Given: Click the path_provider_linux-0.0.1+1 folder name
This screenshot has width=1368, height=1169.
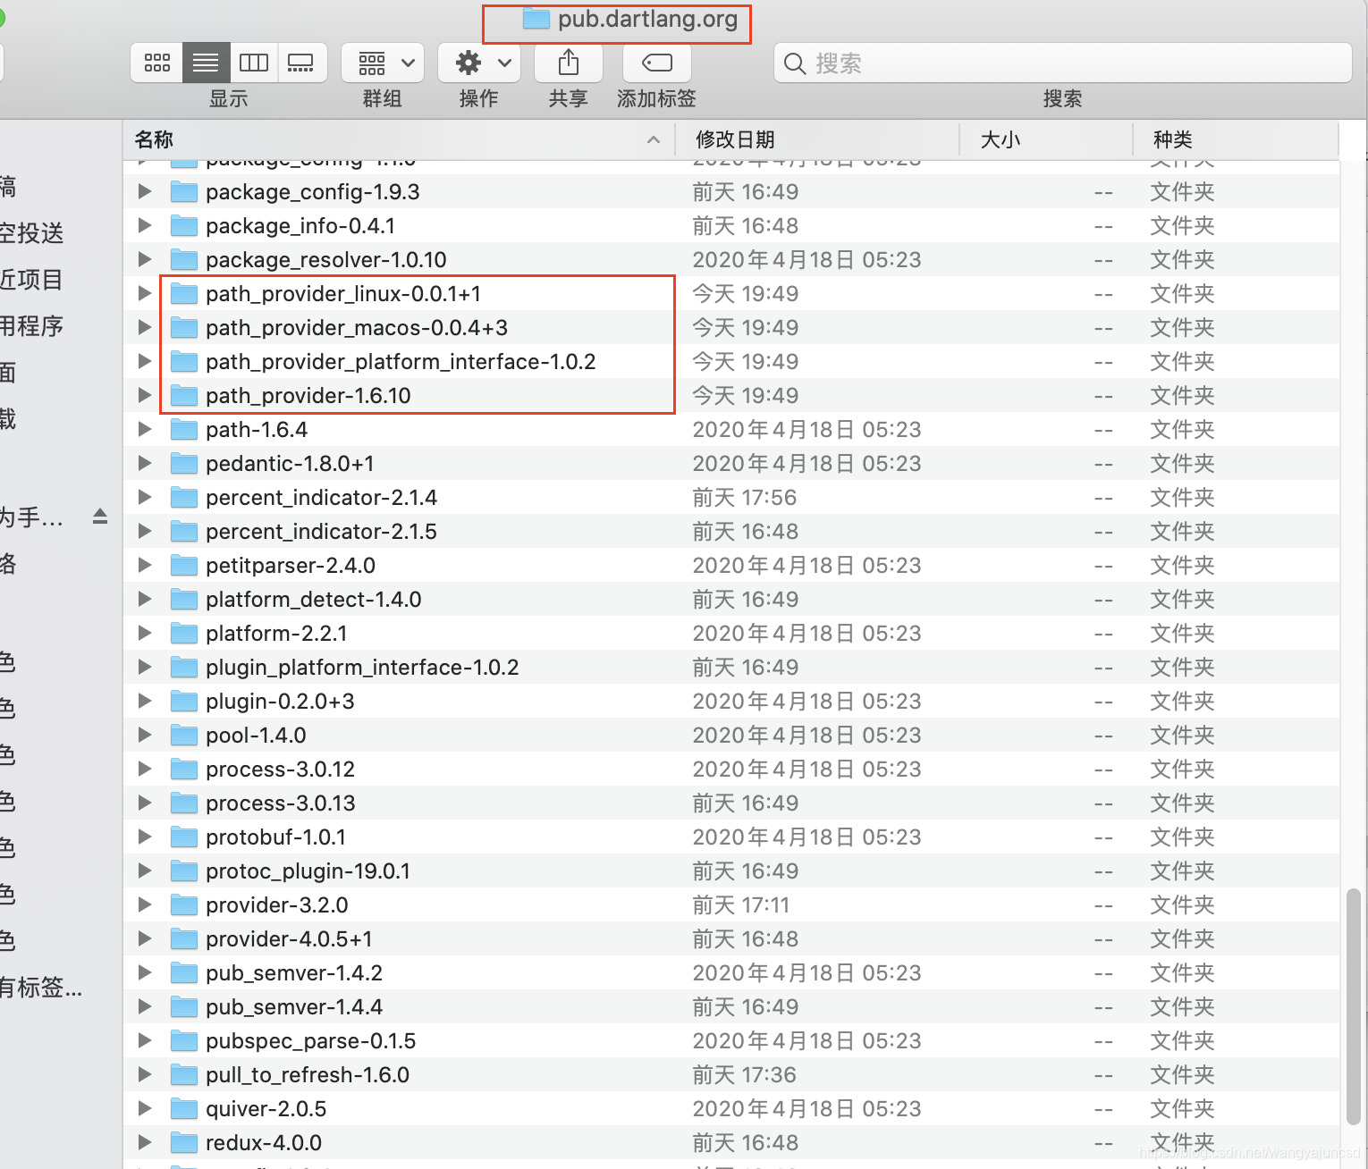Looking at the screenshot, I should click(343, 294).
